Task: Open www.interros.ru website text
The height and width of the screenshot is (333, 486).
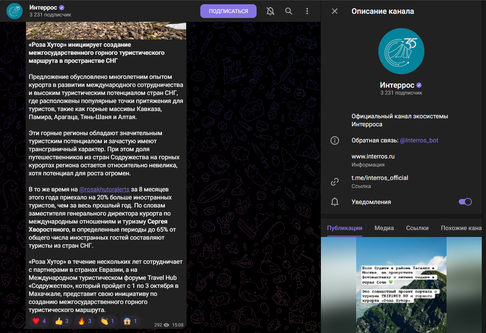Action: point(373,156)
